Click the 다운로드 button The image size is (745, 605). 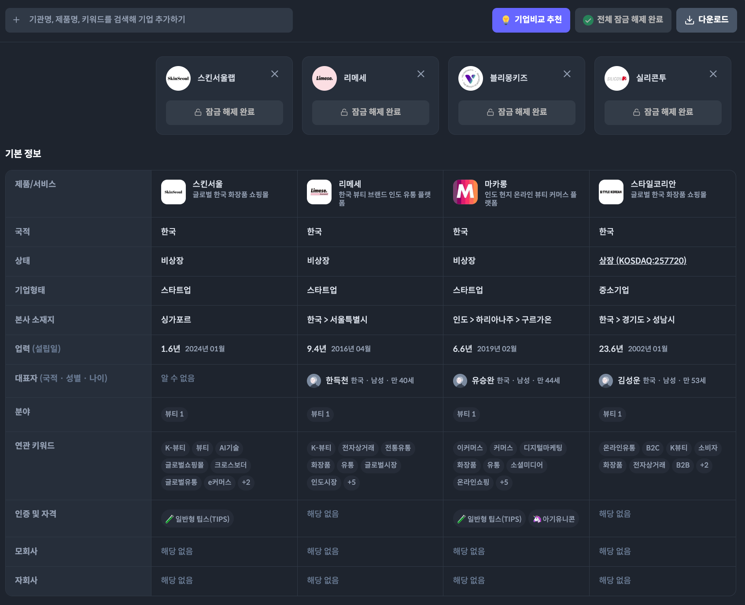pos(706,20)
